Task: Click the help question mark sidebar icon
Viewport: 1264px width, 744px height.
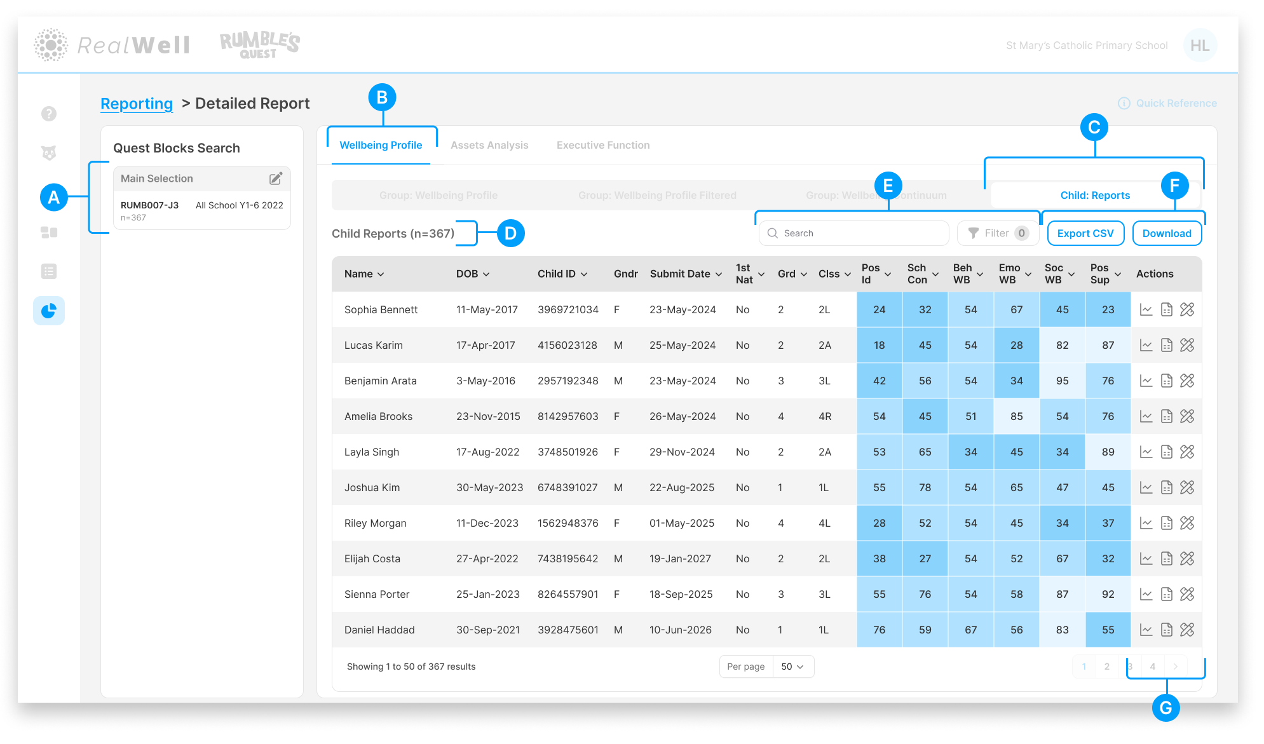Action: click(x=49, y=114)
